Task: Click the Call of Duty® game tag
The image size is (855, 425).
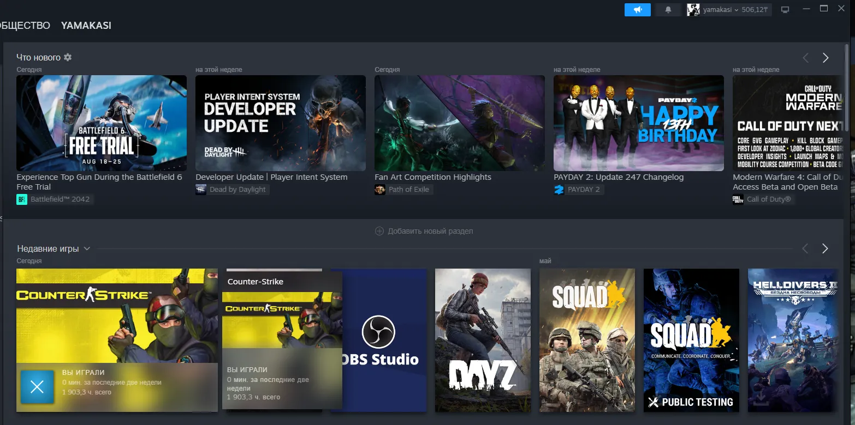Action: point(764,199)
